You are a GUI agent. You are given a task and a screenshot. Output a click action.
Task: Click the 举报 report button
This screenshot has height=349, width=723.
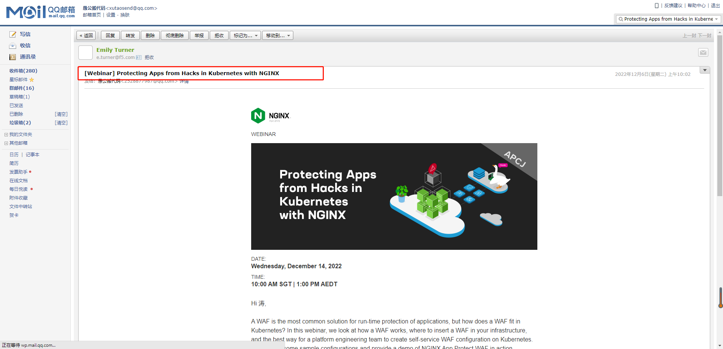199,35
